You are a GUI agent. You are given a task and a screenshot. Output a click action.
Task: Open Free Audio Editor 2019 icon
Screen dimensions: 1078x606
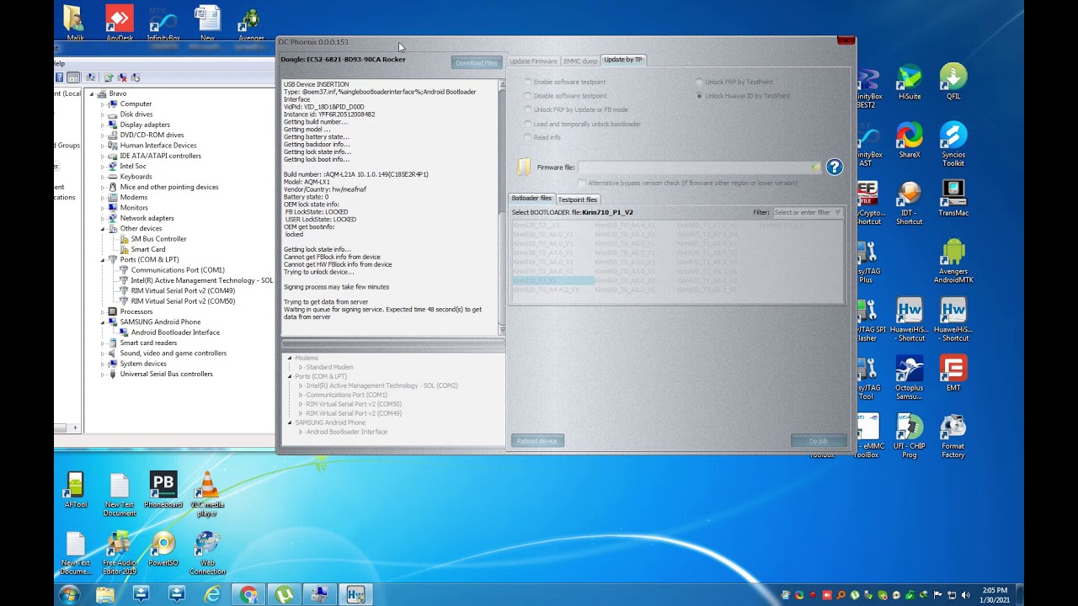pos(120,553)
